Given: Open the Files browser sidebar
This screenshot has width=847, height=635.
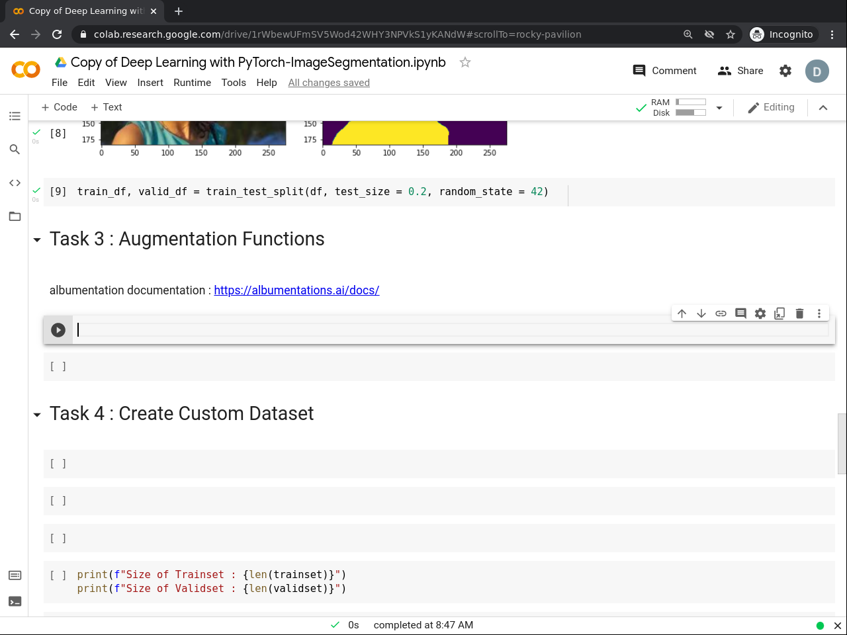Looking at the screenshot, I should click(x=15, y=216).
